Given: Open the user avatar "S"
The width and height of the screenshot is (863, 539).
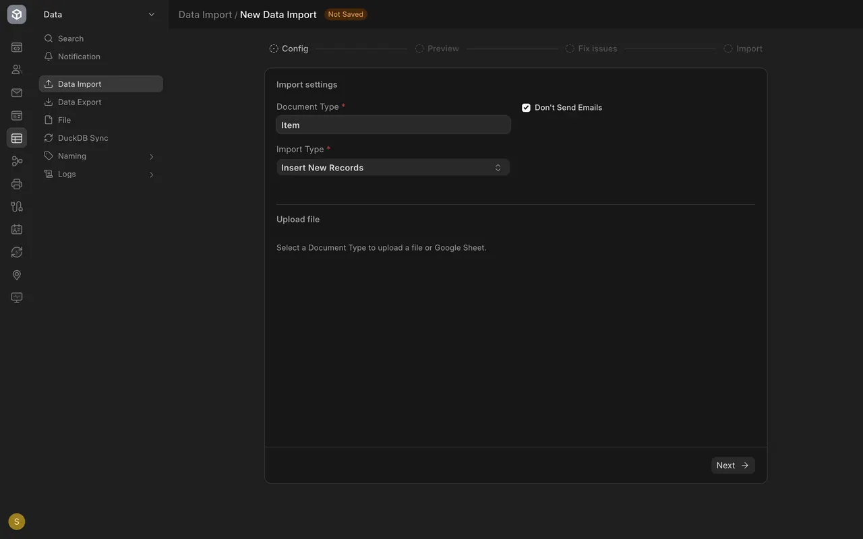Looking at the screenshot, I should [x=17, y=521].
